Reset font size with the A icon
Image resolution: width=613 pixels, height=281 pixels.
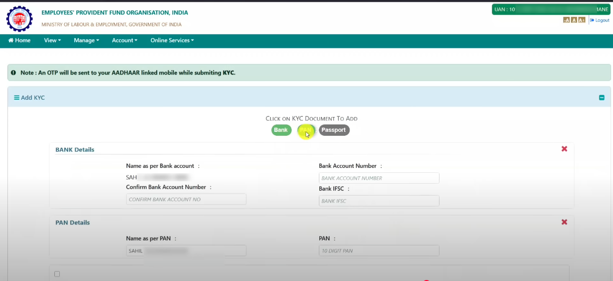click(574, 20)
